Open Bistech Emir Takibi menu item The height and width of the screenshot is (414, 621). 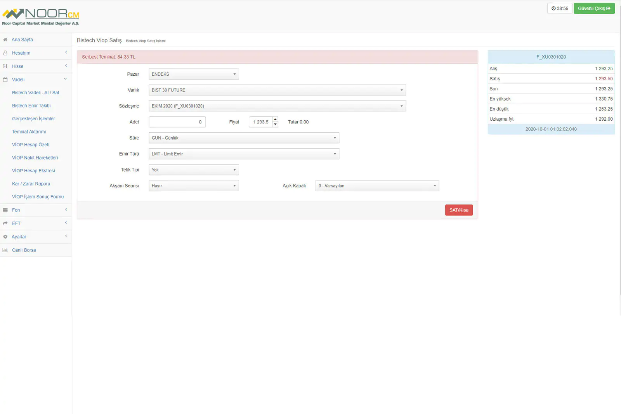click(31, 106)
